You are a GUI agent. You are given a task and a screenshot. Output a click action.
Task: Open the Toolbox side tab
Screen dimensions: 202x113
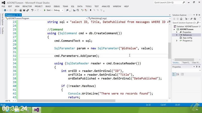tap(3, 31)
